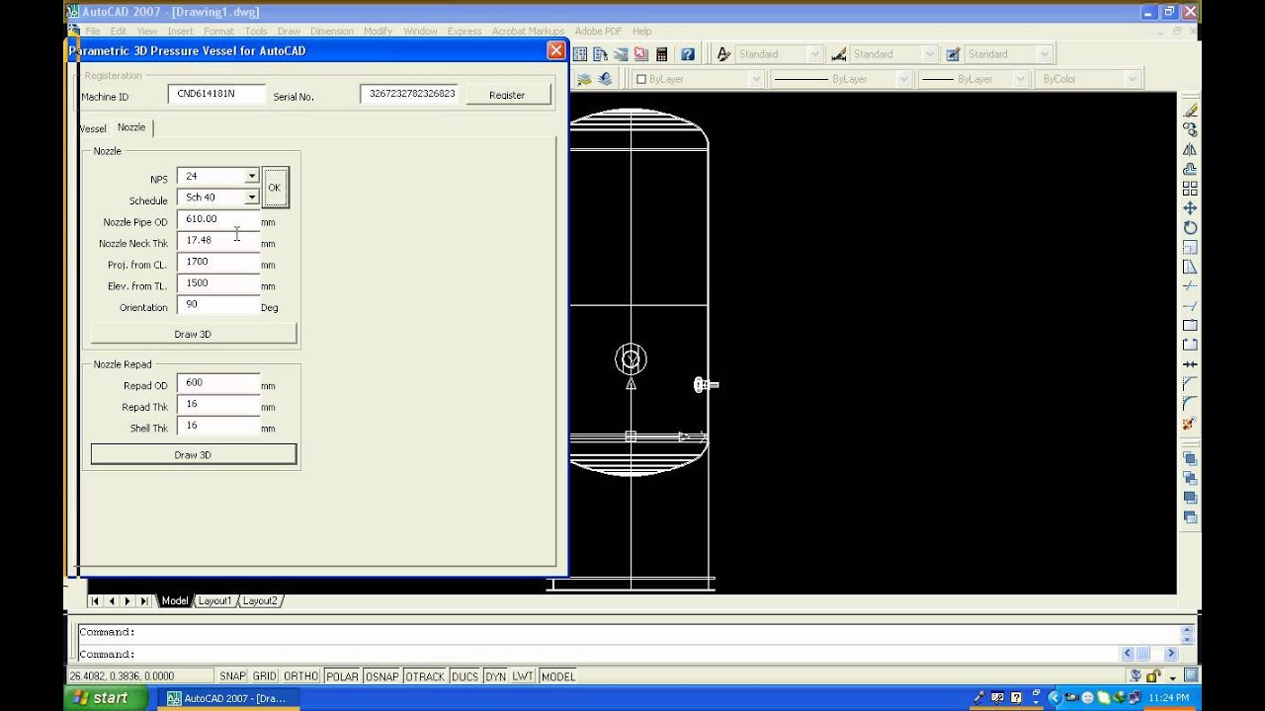Toggle OTRACK in status bar
The width and height of the screenshot is (1265, 711).
425,676
